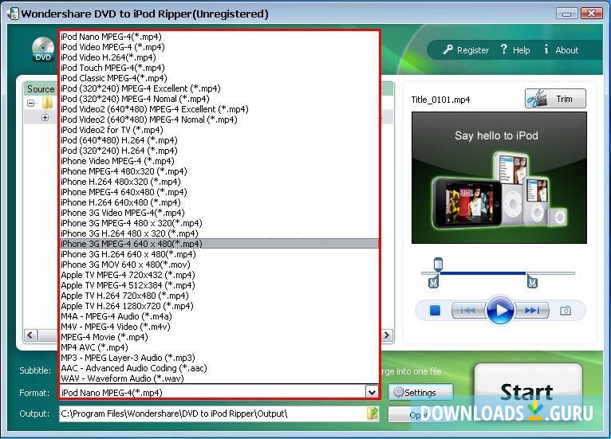Screen dimensions: 611x439
Task: Click the previous chapter button
Action: (468, 310)
